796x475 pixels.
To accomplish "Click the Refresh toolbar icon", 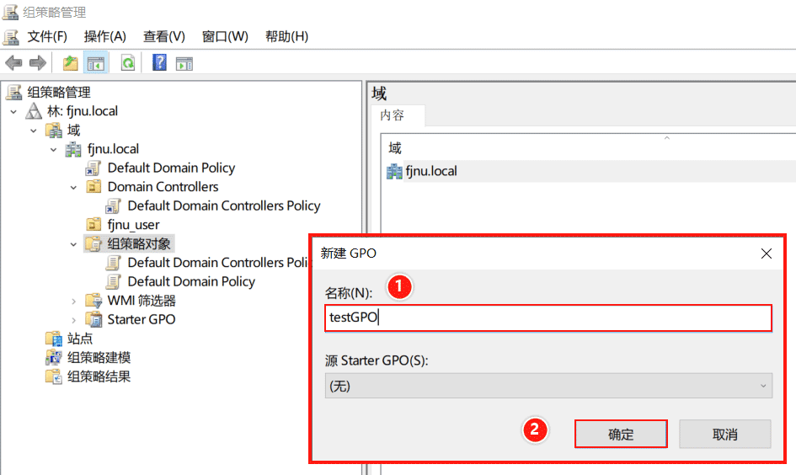I will [128, 63].
